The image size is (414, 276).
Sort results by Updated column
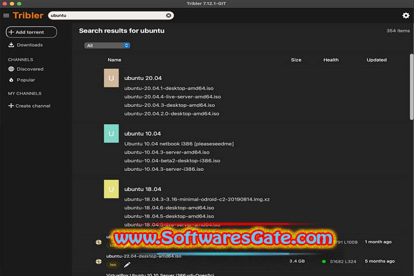click(377, 60)
